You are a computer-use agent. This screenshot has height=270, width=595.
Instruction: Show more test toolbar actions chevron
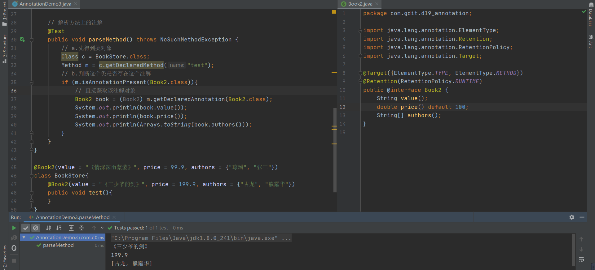(102, 228)
